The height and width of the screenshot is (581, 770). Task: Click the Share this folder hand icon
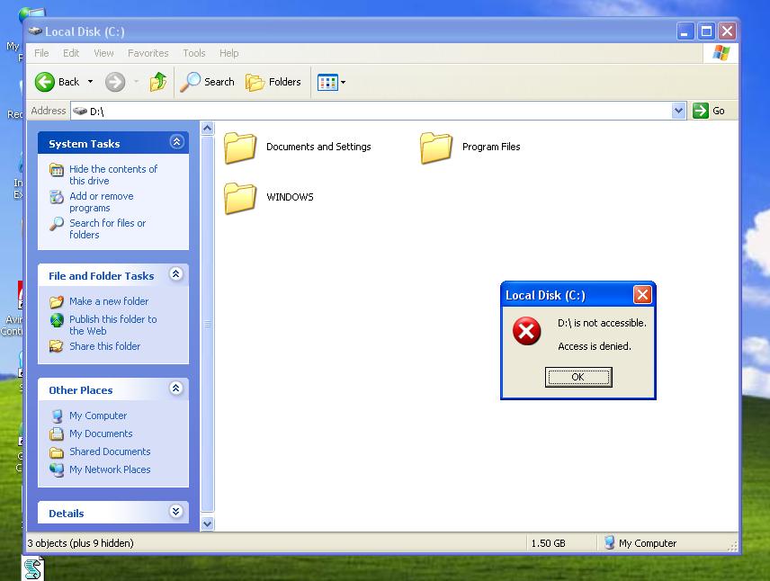[57, 346]
